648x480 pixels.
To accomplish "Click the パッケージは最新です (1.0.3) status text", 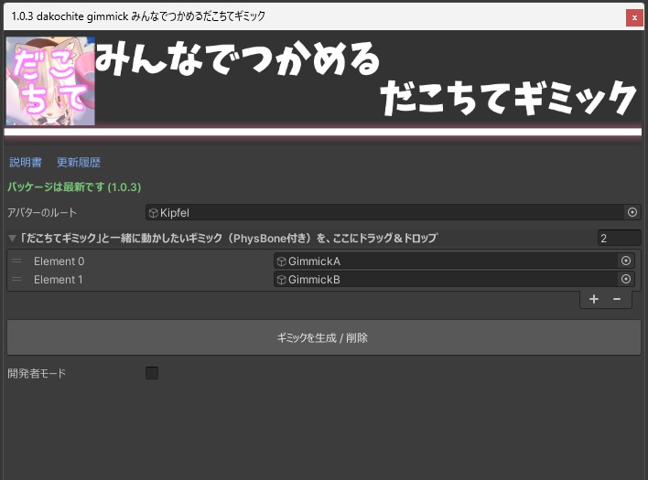I will tap(74, 187).
